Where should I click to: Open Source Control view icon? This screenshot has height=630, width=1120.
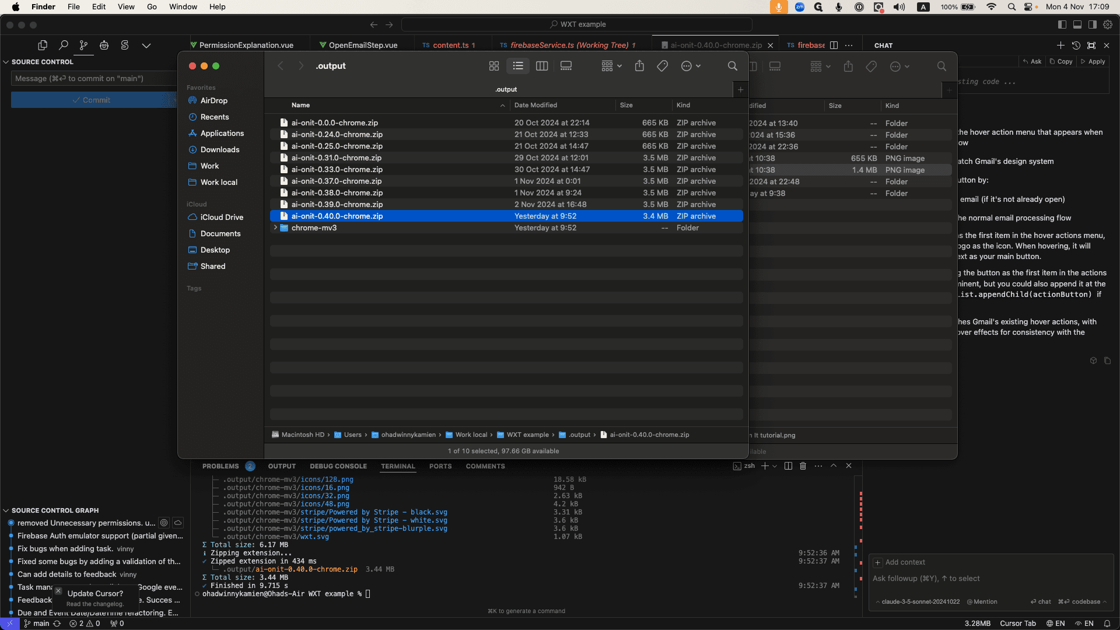(x=83, y=45)
